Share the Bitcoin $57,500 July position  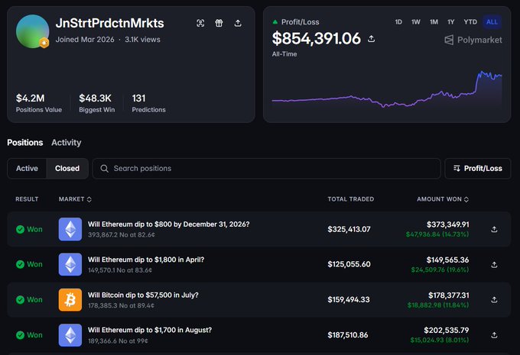(x=494, y=300)
